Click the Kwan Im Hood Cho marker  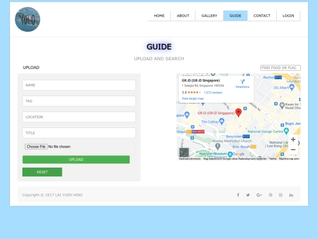click(282, 106)
